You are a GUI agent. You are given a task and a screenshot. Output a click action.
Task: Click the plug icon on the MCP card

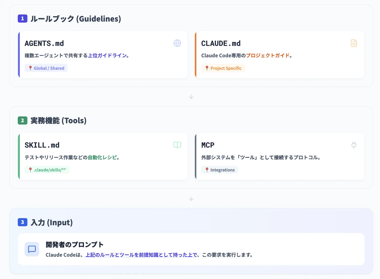[x=354, y=145]
